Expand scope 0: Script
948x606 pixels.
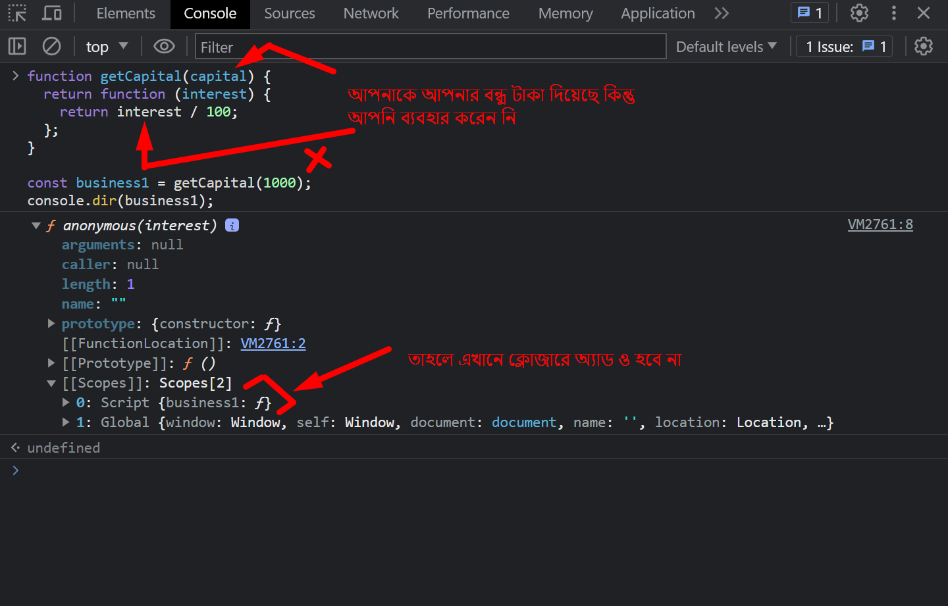pyautogui.click(x=66, y=402)
